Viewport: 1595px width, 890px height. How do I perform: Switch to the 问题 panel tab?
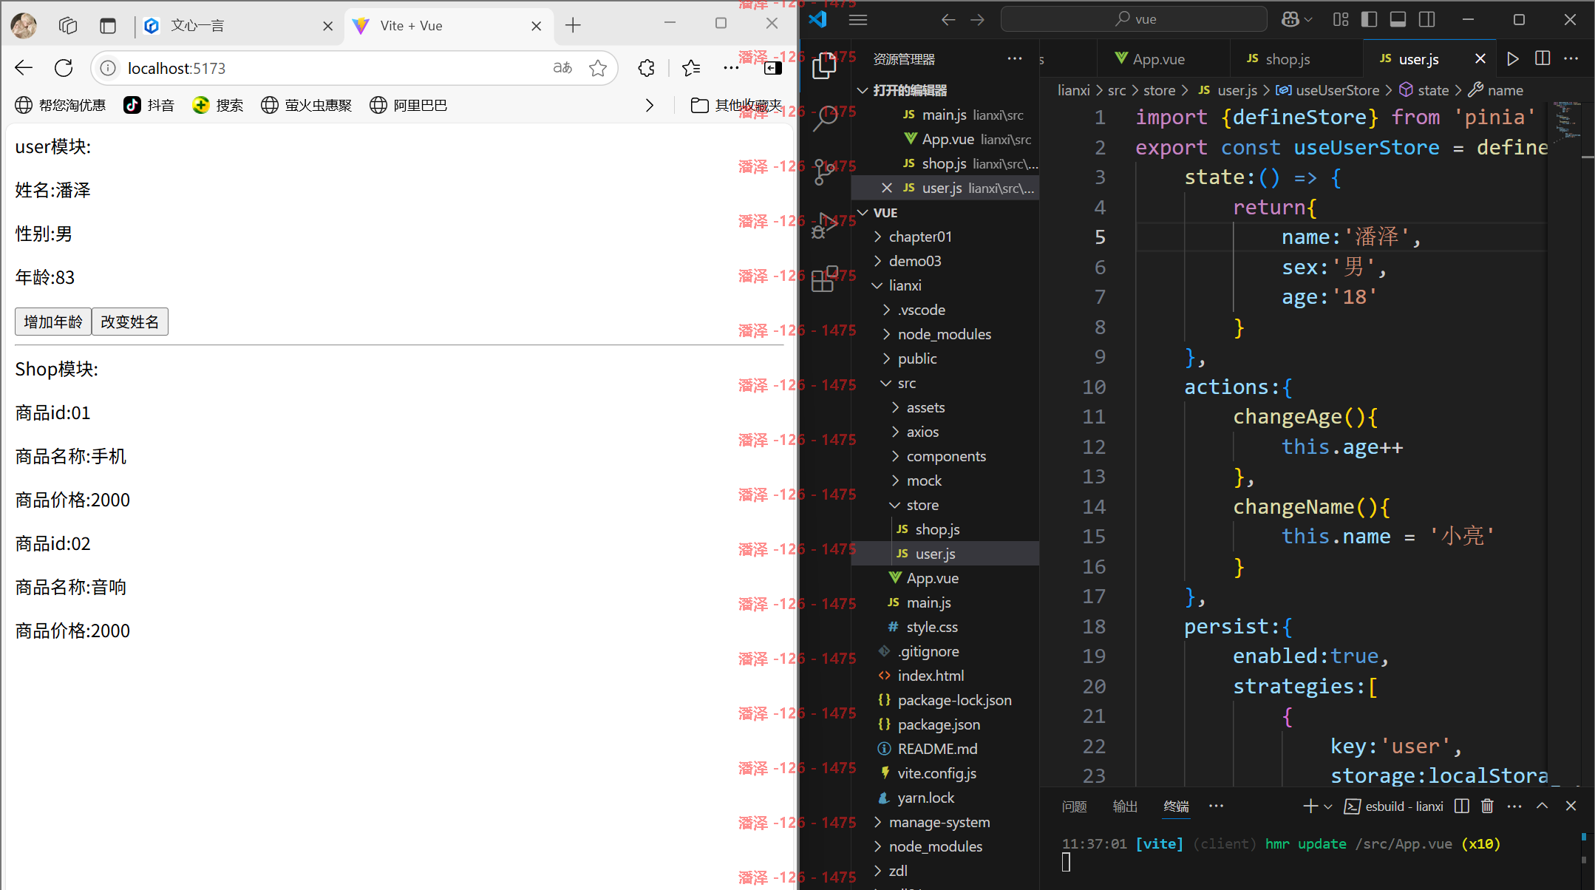point(1074,806)
